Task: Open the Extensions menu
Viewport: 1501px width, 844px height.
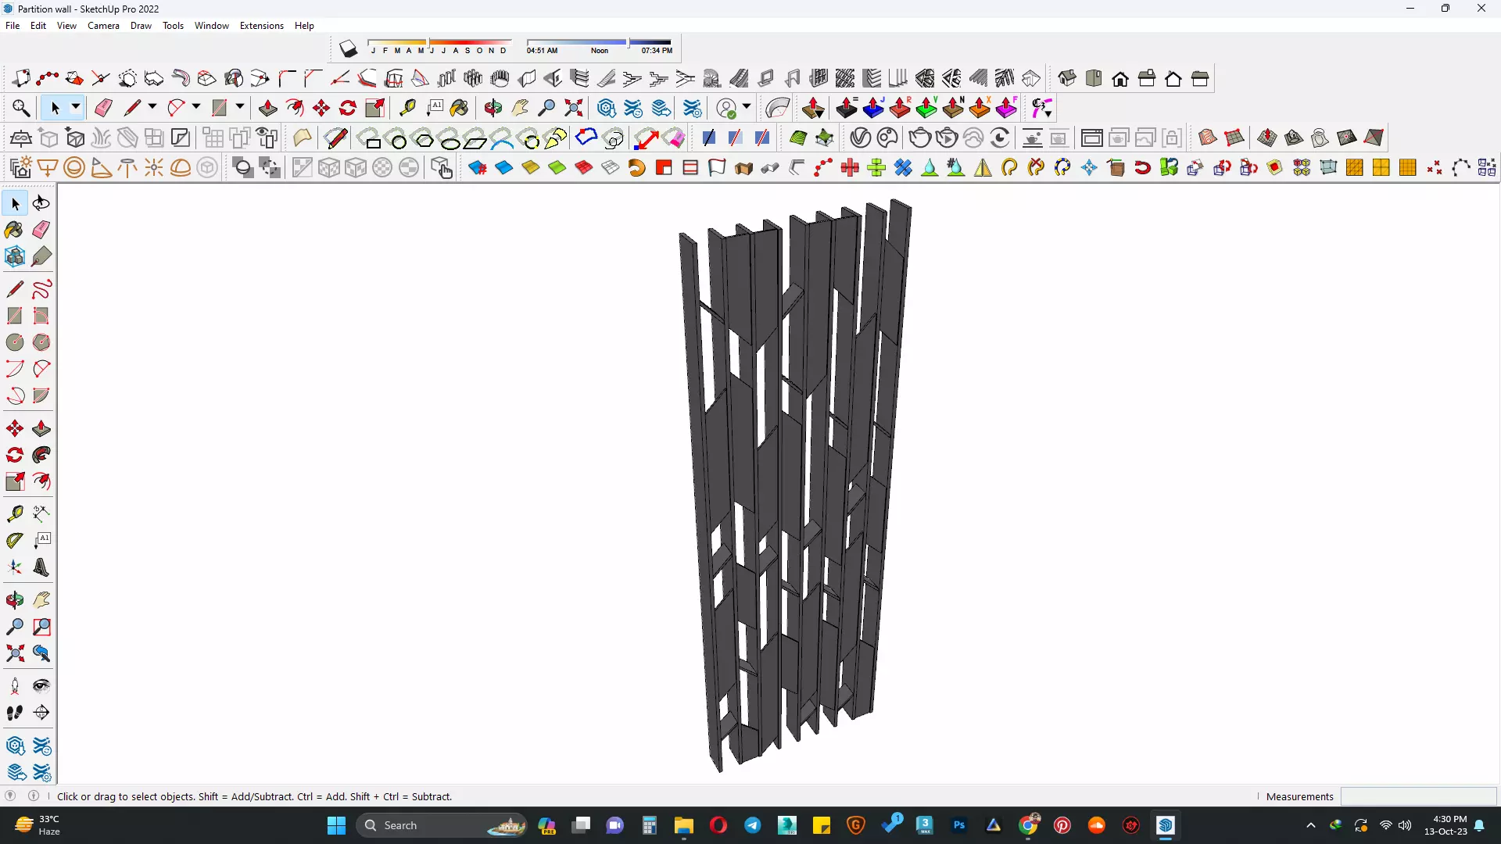Action: (261, 26)
